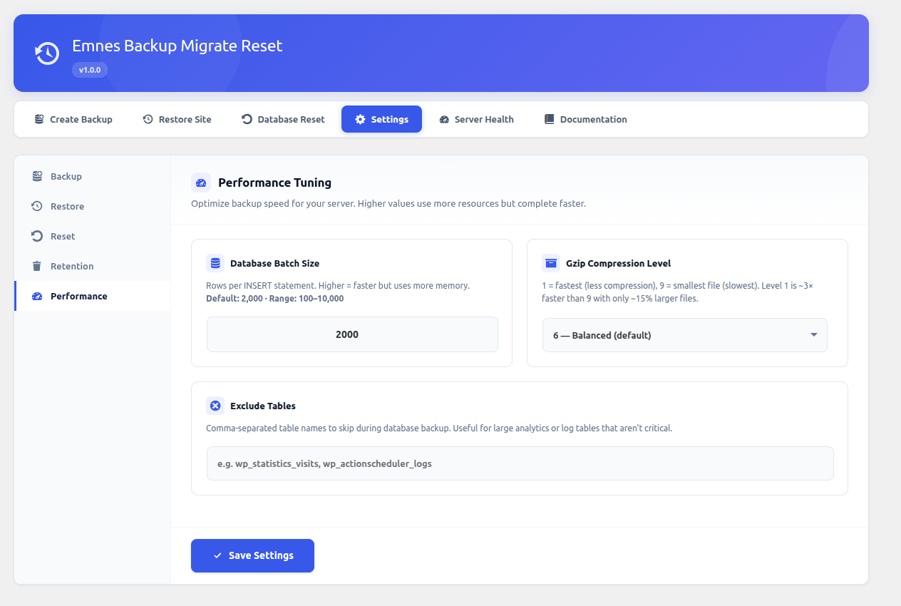
Task: Open the Create Backup tab
Action: (73, 119)
